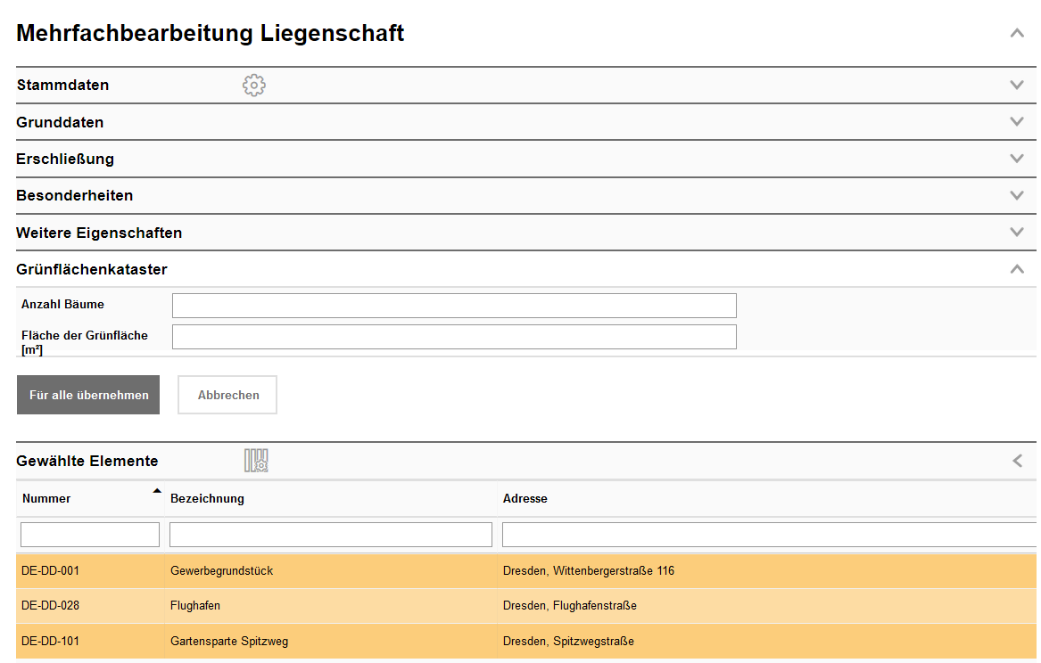Screen dimensions: 1041x663
Task: Collapse the side panel using the left-pointing chevron
Action: click(1017, 461)
